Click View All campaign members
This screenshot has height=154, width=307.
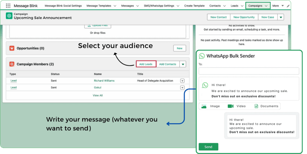coord(98,95)
